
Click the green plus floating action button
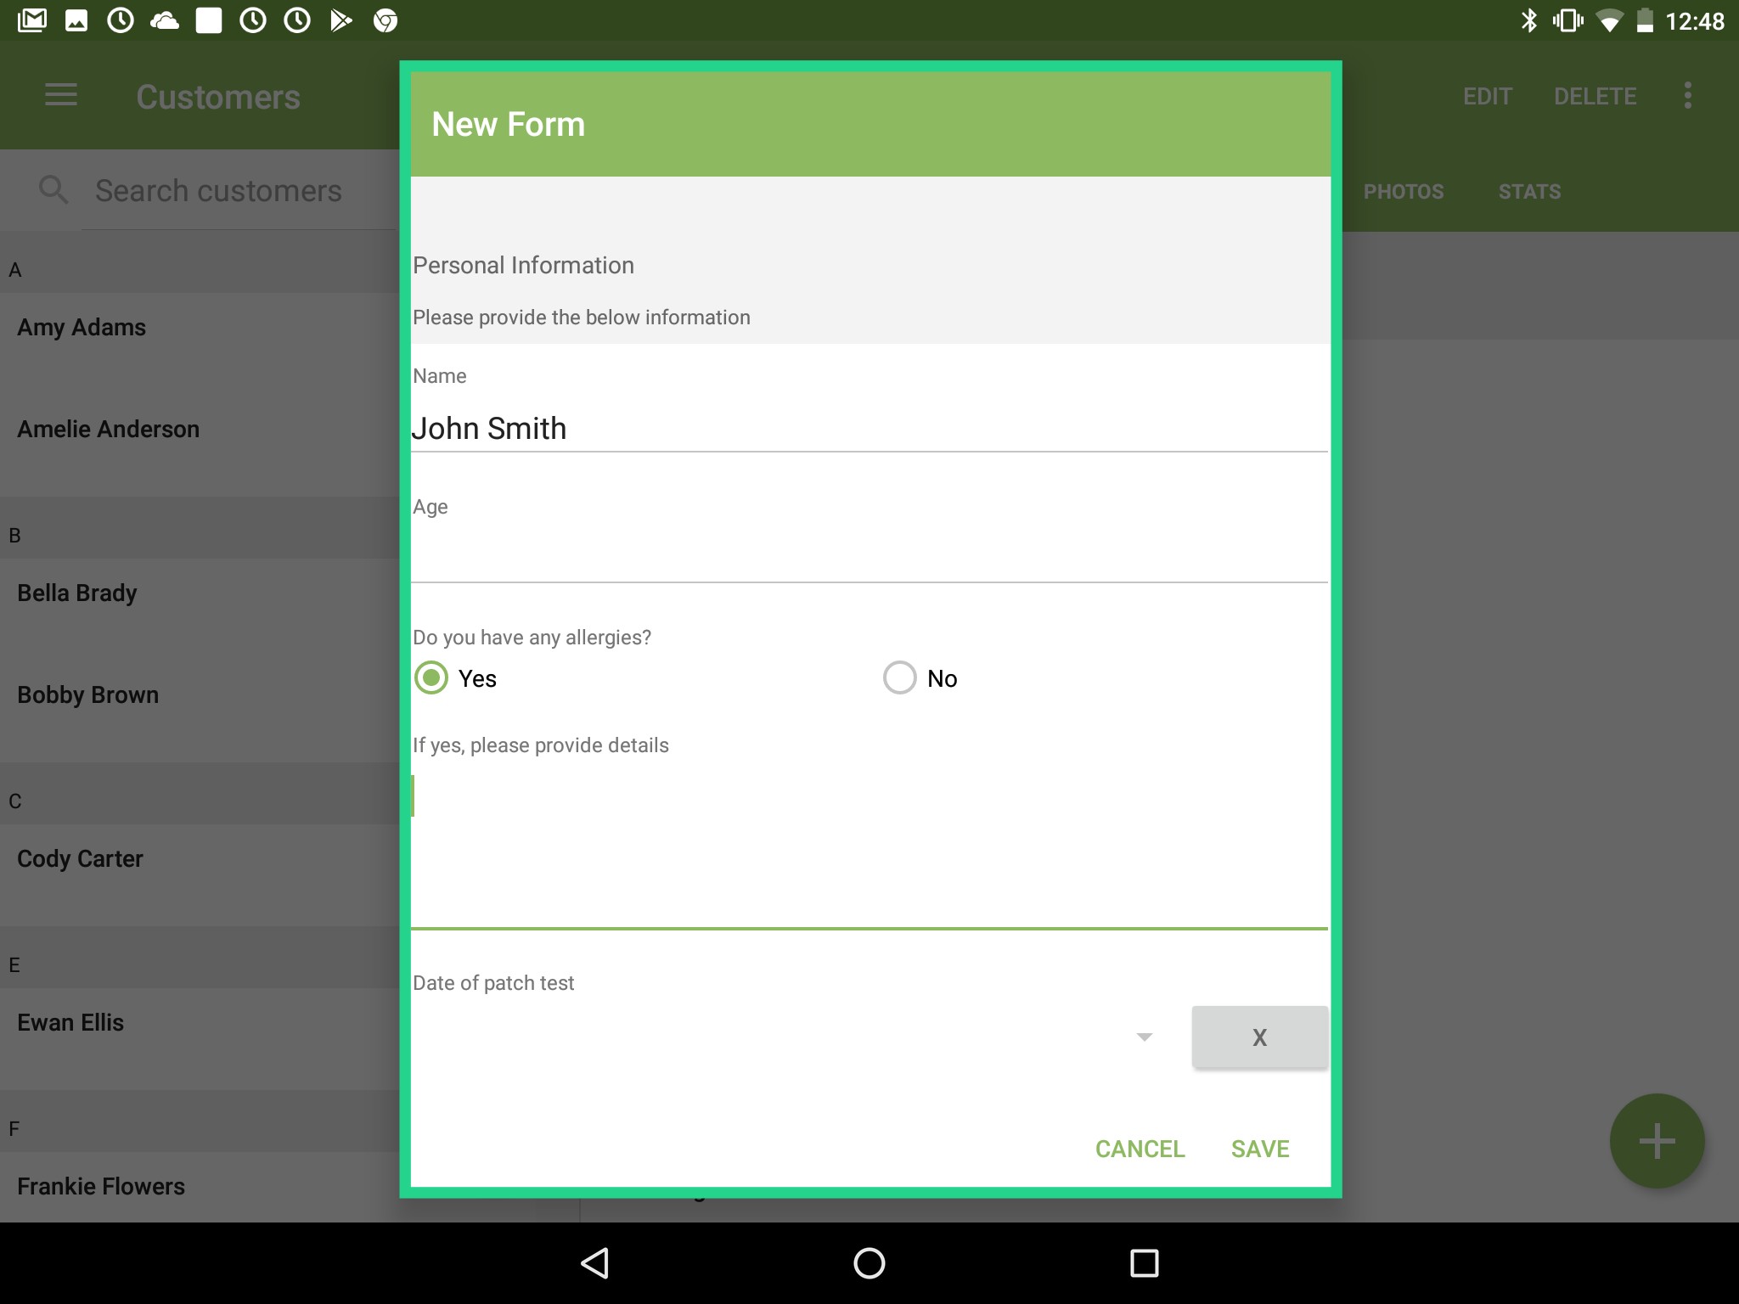(x=1656, y=1140)
